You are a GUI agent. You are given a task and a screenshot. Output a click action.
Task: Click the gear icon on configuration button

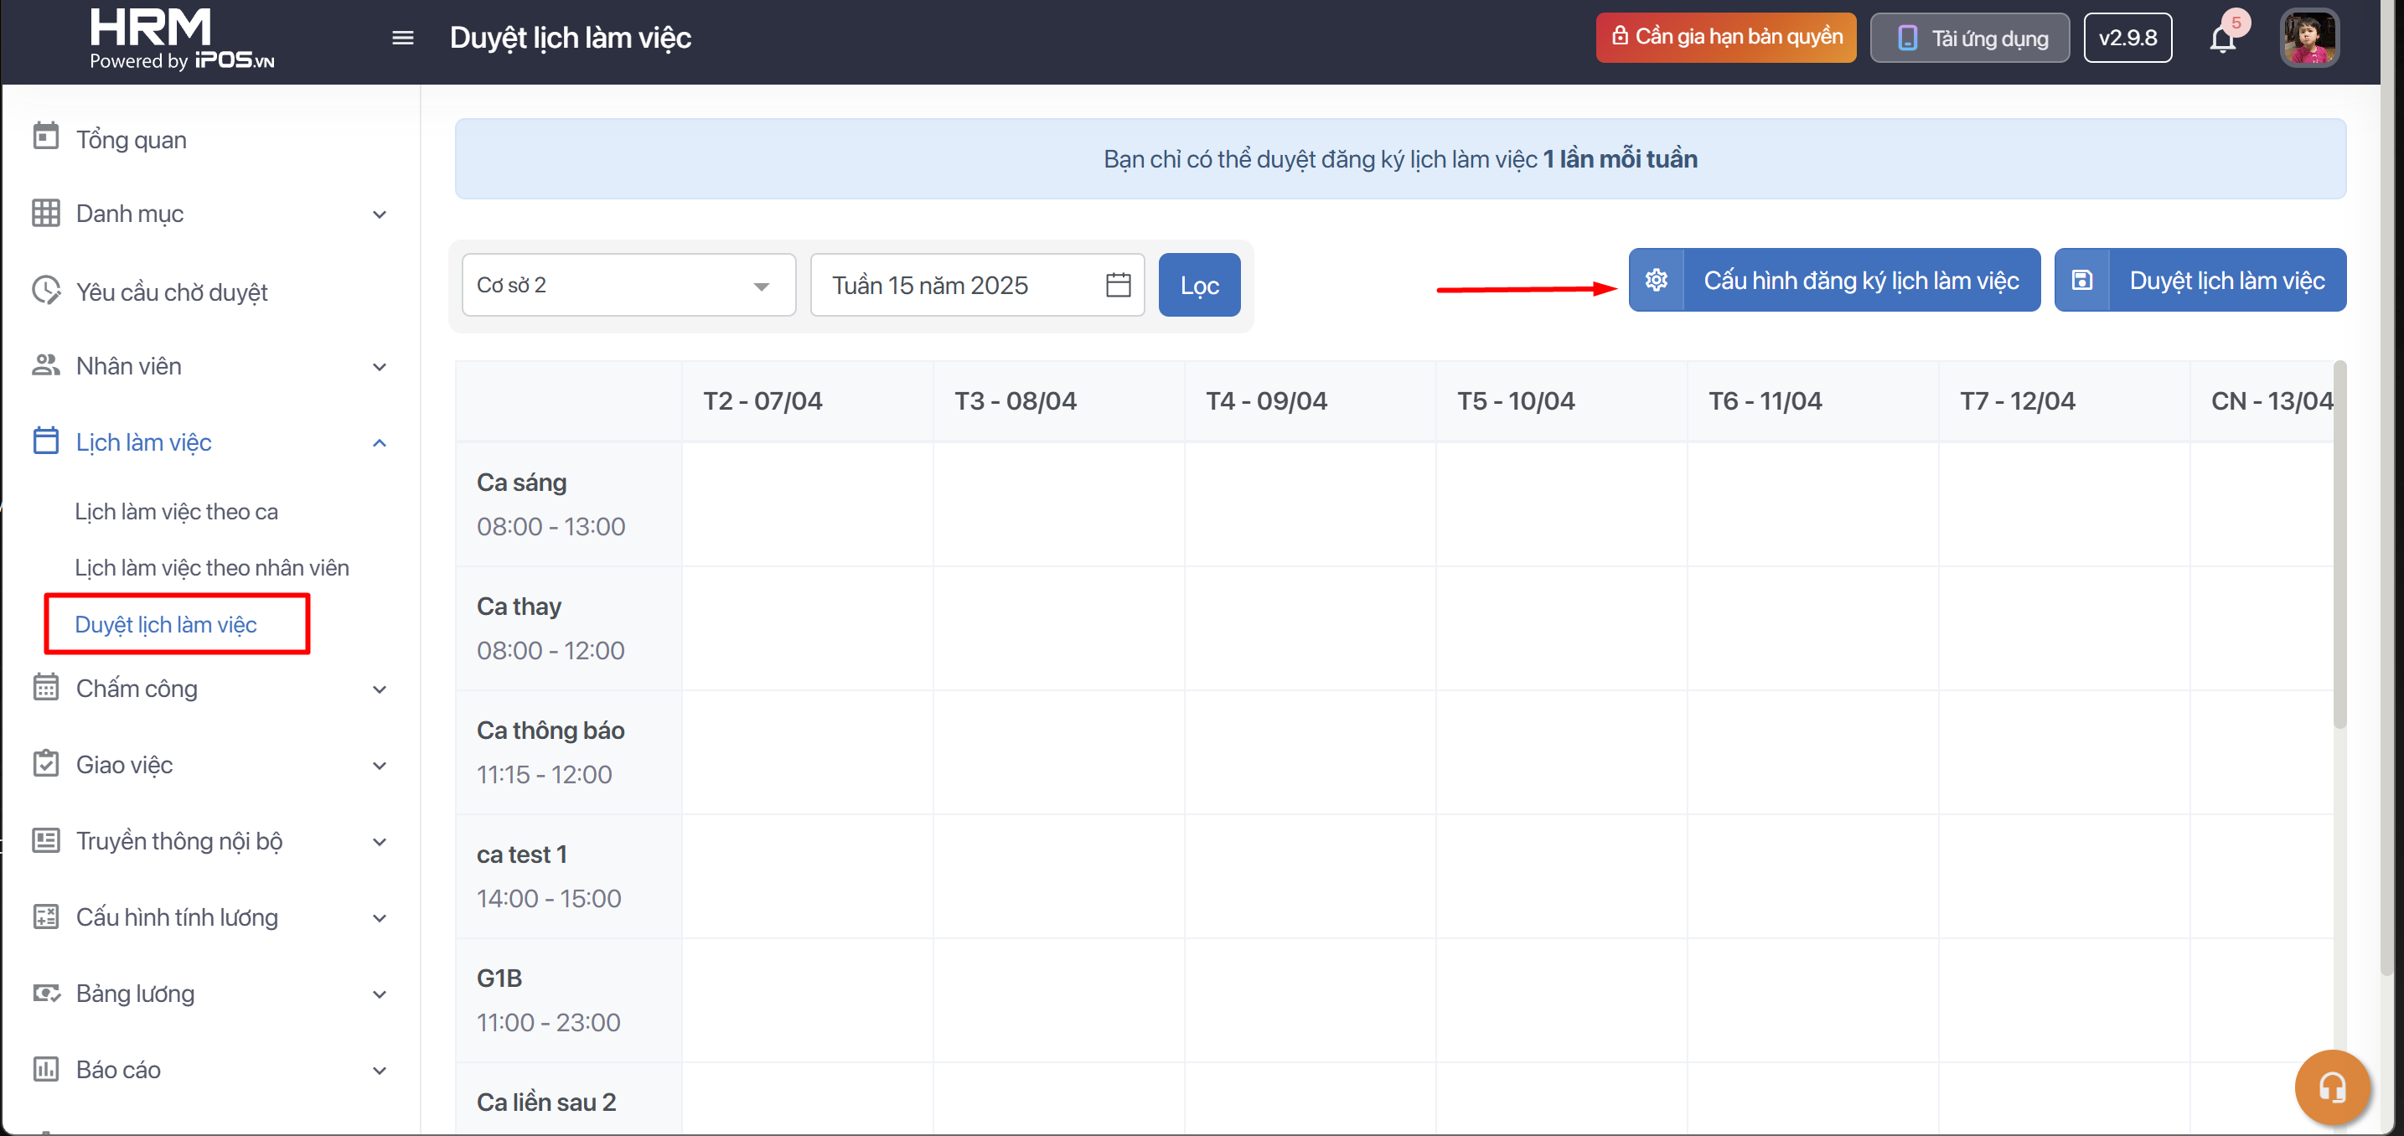pos(1656,280)
